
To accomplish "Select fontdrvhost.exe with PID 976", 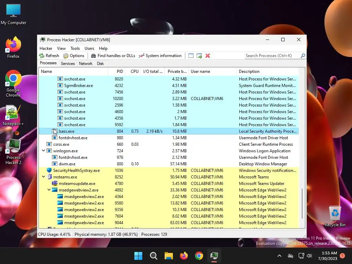I will pos(168,157).
